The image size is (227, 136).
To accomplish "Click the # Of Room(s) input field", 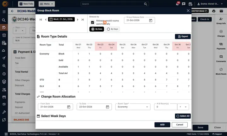I will [x=166, y=107].
